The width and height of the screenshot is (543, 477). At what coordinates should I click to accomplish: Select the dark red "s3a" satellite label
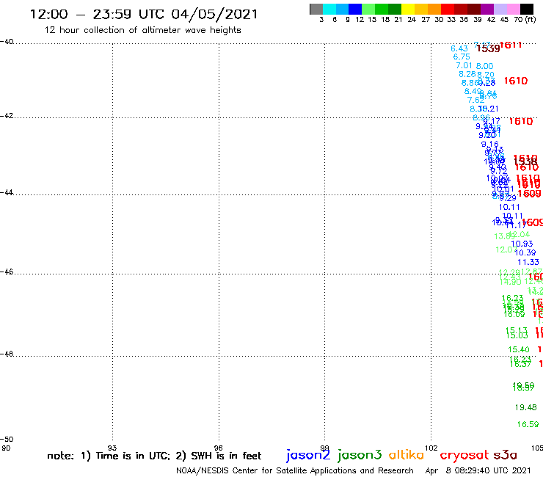(x=506, y=455)
